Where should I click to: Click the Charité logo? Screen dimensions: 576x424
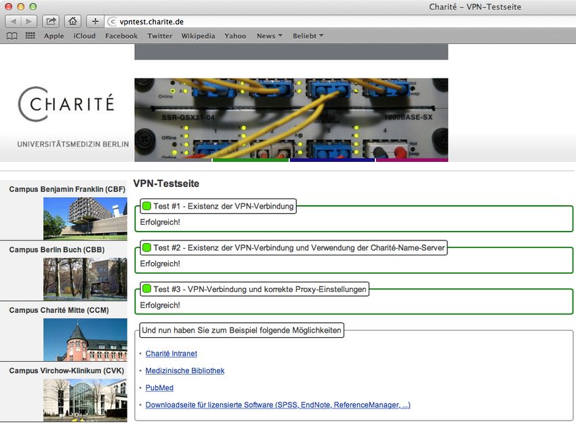pos(66,104)
